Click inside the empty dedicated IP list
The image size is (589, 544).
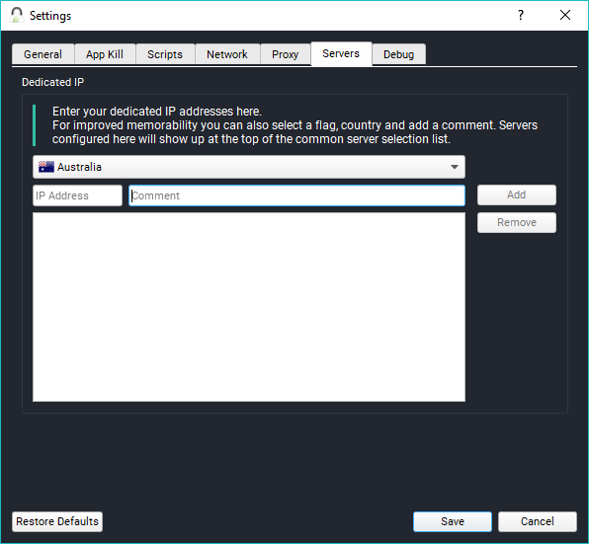tap(249, 307)
